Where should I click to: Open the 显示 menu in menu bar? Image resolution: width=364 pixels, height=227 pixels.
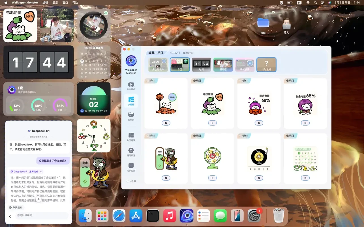point(55,3)
